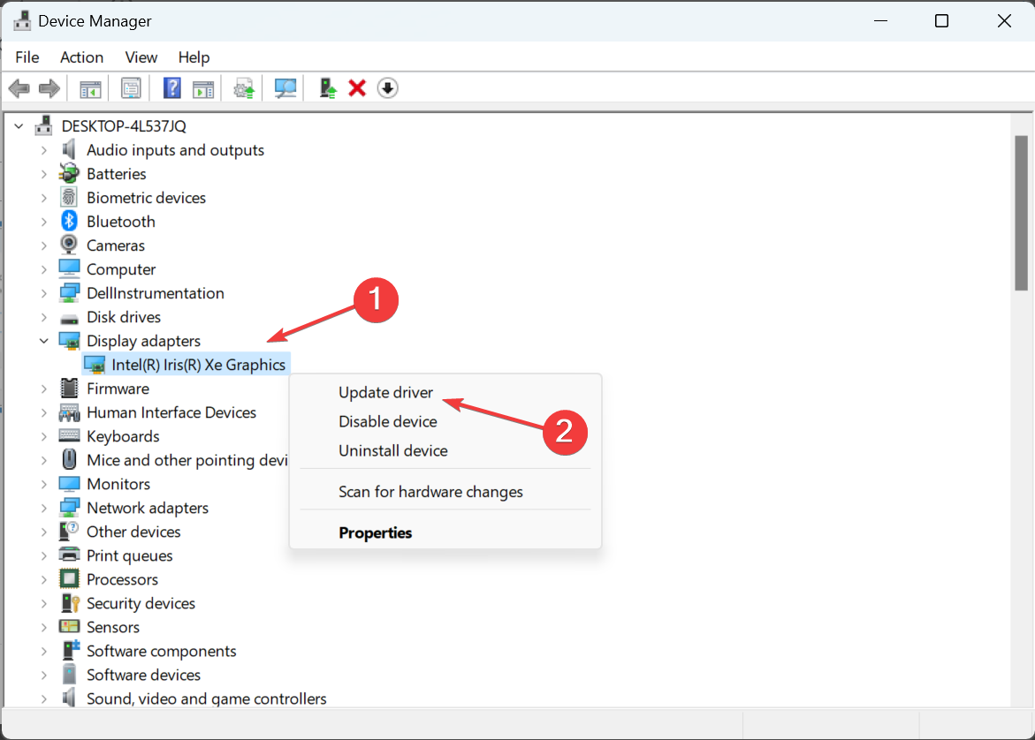Expand the Disk drives category chevron

[x=43, y=317]
